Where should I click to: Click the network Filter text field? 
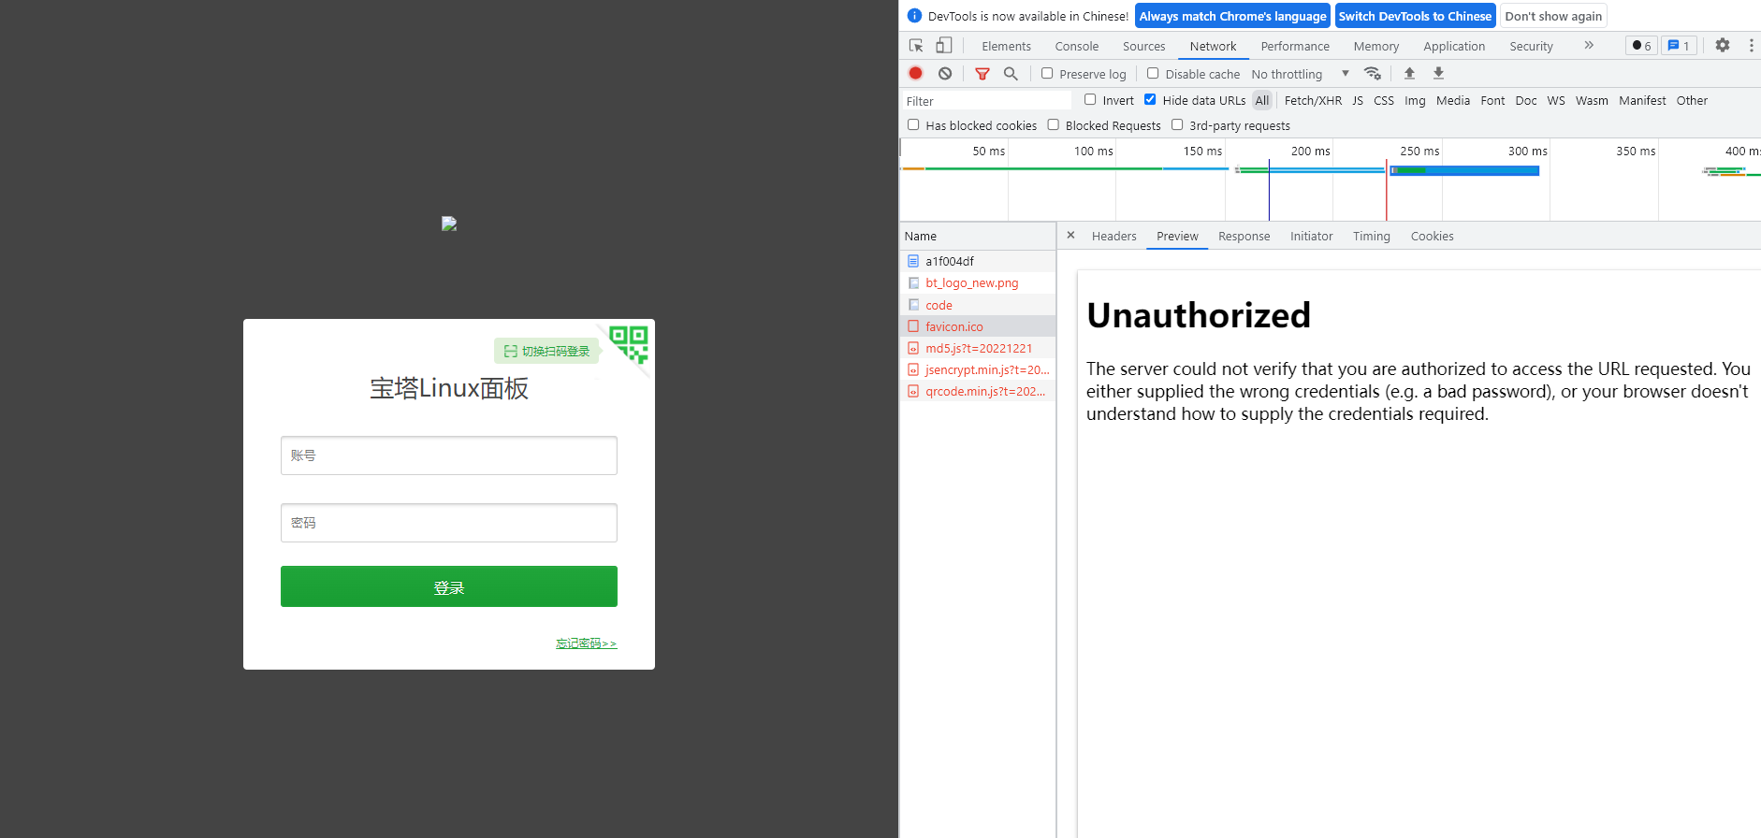pos(986,100)
